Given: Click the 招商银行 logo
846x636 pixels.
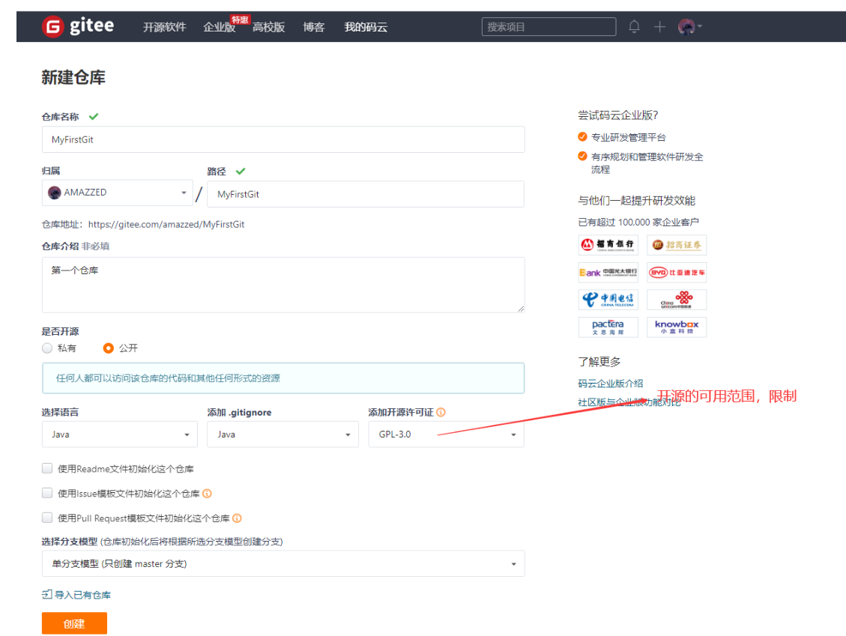Looking at the screenshot, I should coord(608,245).
